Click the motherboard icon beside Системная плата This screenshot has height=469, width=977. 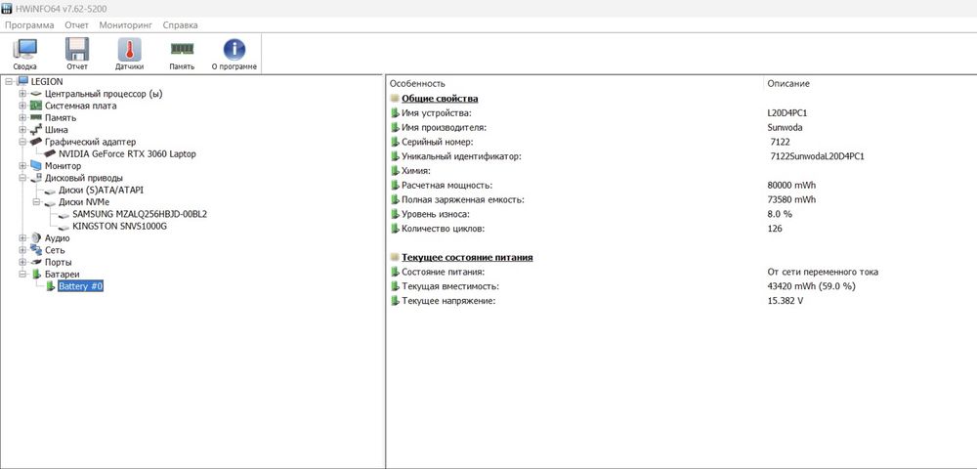coord(36,106)
